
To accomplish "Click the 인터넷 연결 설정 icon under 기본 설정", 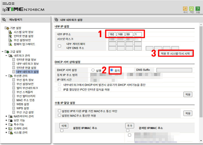I will [10, 36].
